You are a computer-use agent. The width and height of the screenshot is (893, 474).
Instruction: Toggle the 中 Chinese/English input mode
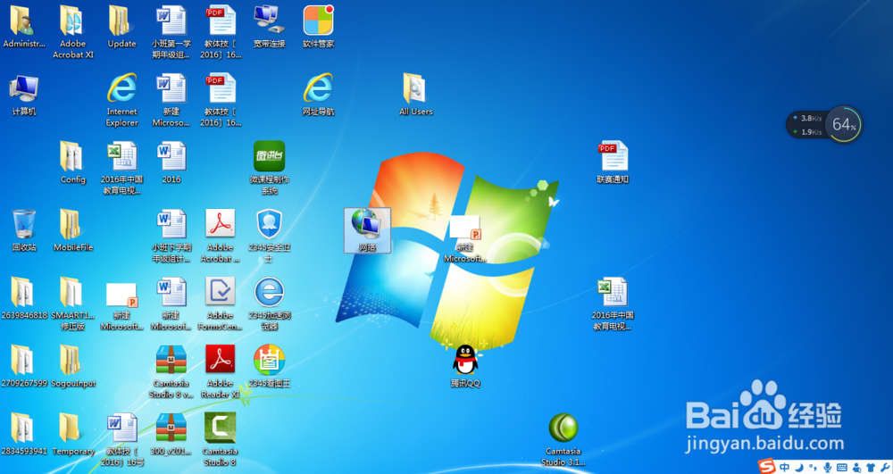(x=785, y=467)
